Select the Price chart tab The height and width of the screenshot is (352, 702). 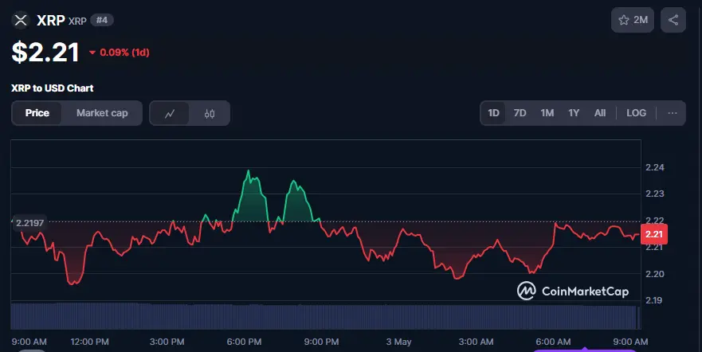37,113
